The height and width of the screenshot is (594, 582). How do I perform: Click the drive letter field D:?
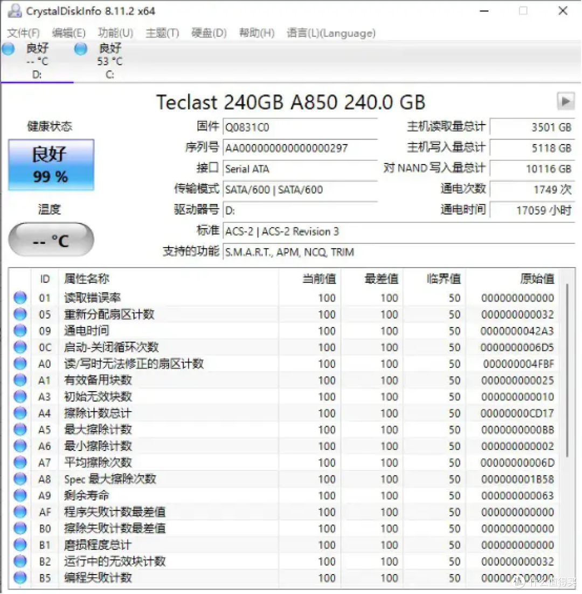(301, 210)
